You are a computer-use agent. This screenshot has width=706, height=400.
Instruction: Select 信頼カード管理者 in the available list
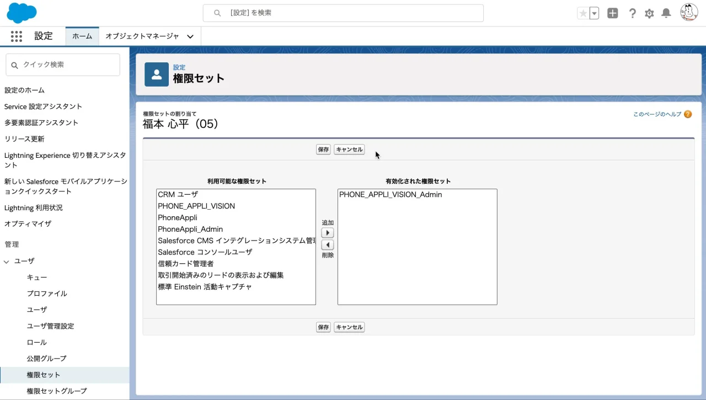point(236,264)
